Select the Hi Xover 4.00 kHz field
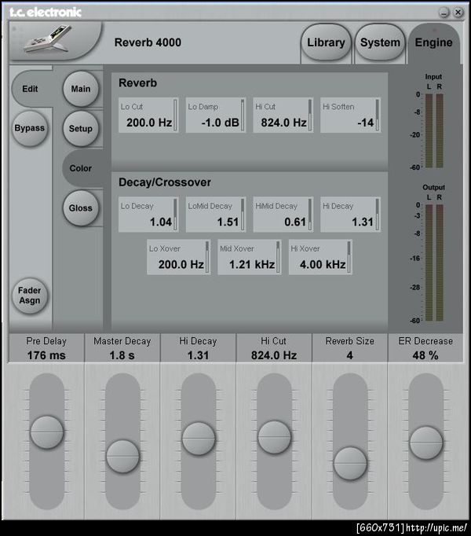This screenshot has width=471, height=536. point(320,257)
